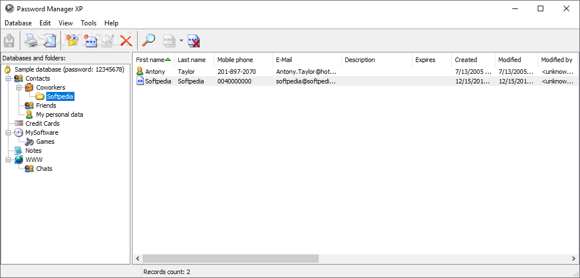Click the Edit record pencil icon
The image size is (580, 278).
point(108,40)
